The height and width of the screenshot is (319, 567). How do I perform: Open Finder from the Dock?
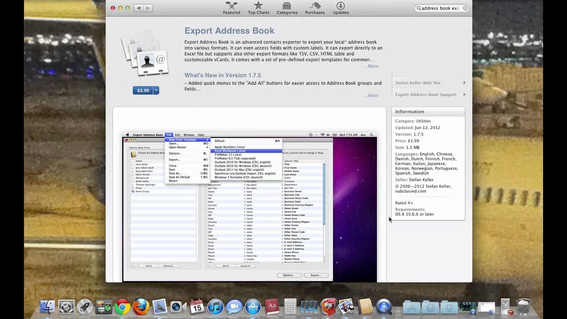pos(47,307)
